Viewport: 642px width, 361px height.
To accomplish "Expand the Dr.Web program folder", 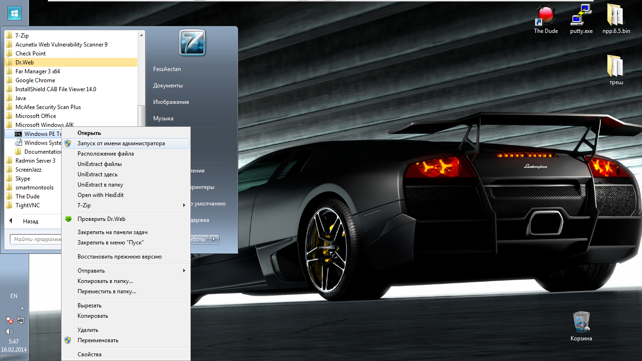I will [71, 62].
